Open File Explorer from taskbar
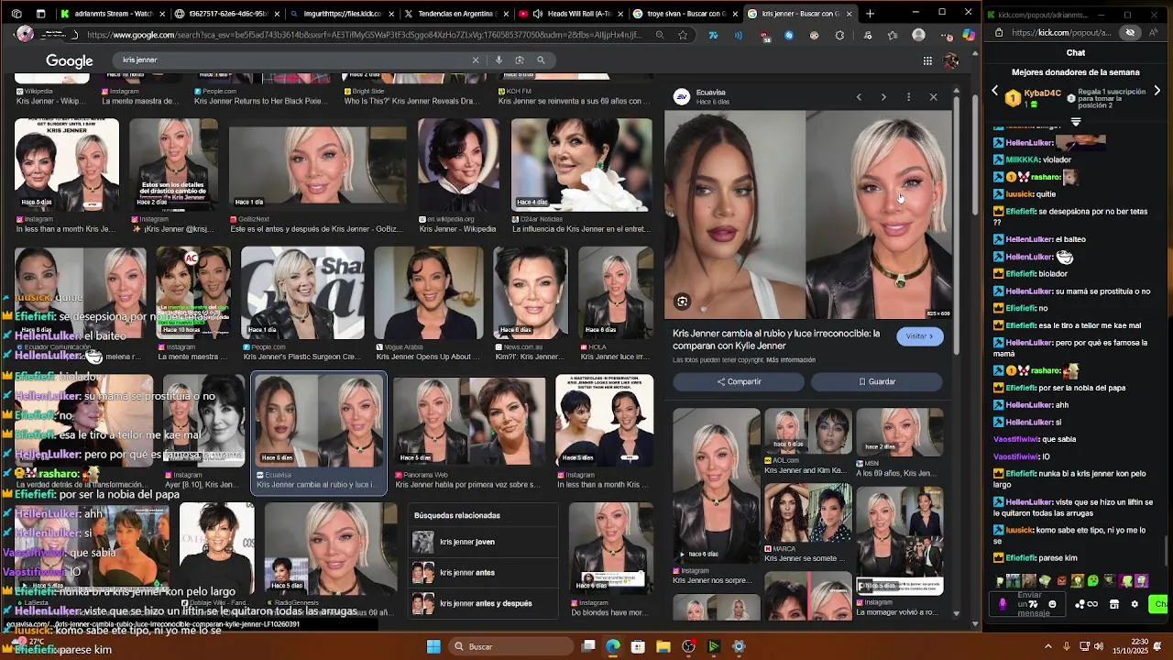Viewport: 1173px width, 660px height. pyautogui.click(x=663, y=646)
